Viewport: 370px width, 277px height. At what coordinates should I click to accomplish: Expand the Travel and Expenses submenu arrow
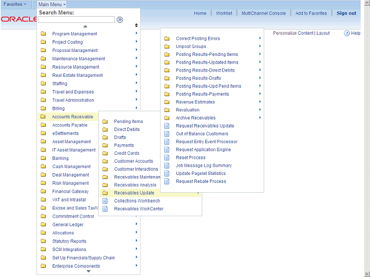click(x=136, y=92)
